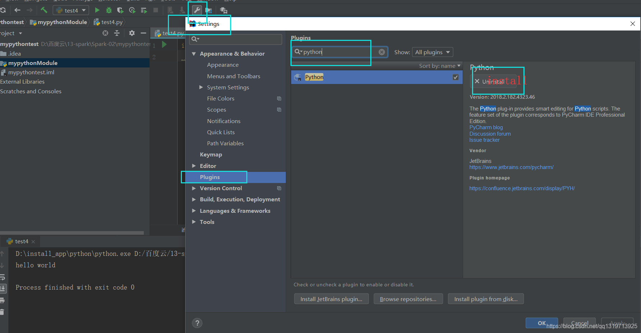Run test4 using the green play button
Screen dimensions: 641x333
[x=97, y=10]
